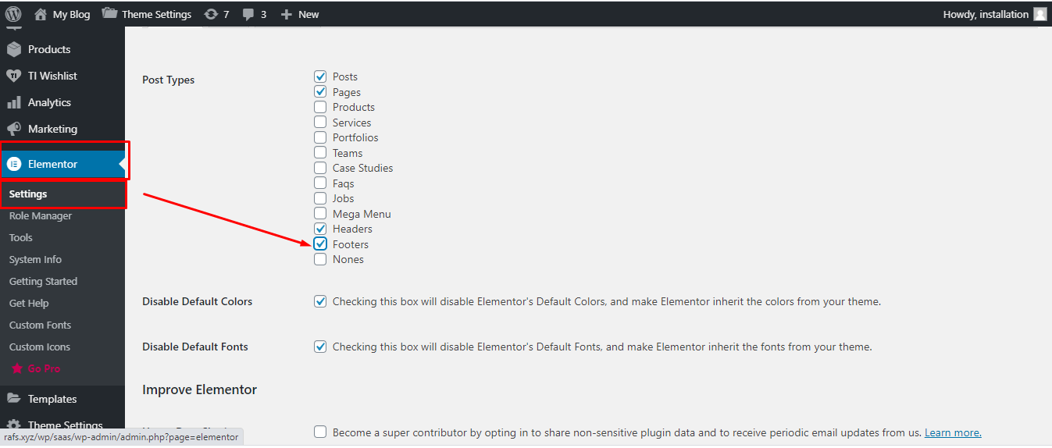Screen dimensions: 1052x448
Task: Open System Info in Elementor menu
Action: (x=35, y=259)
